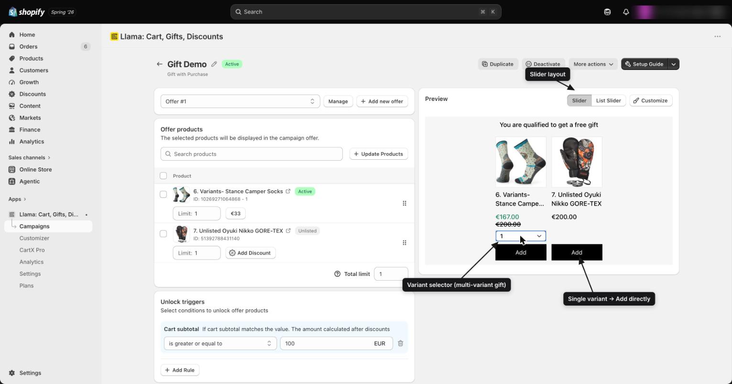This screenshot has width=732, height=384.
Task: Click the pencil icon next to Gift Demo
Action: (x=214, y=64)
